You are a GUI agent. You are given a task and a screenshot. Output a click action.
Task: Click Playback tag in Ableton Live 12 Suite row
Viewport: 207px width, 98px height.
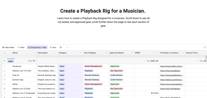[x=89, y=89]
